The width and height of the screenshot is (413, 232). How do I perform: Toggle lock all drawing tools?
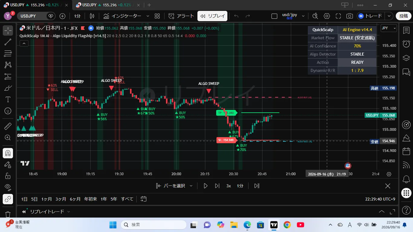click(x=8, y=176)
